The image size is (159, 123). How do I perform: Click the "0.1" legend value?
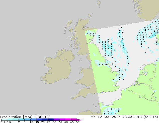pyautogui.click(x=3, y=122)
